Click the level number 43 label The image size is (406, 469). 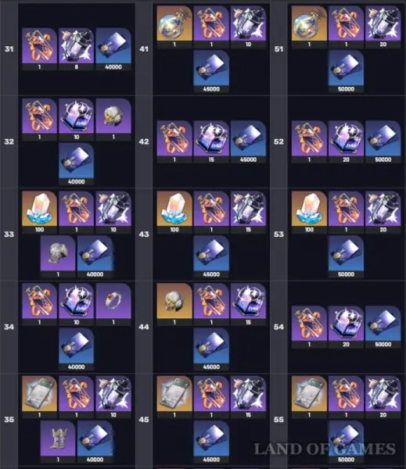tap(144, 234)
